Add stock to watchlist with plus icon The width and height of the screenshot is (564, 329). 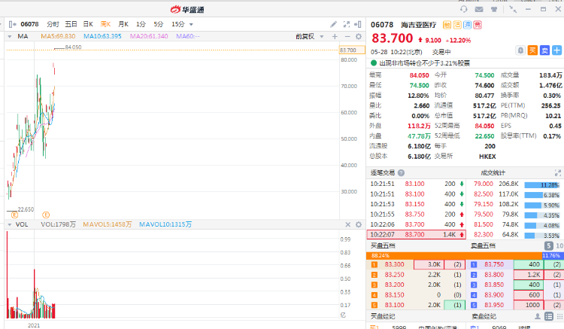pos(555,50)
